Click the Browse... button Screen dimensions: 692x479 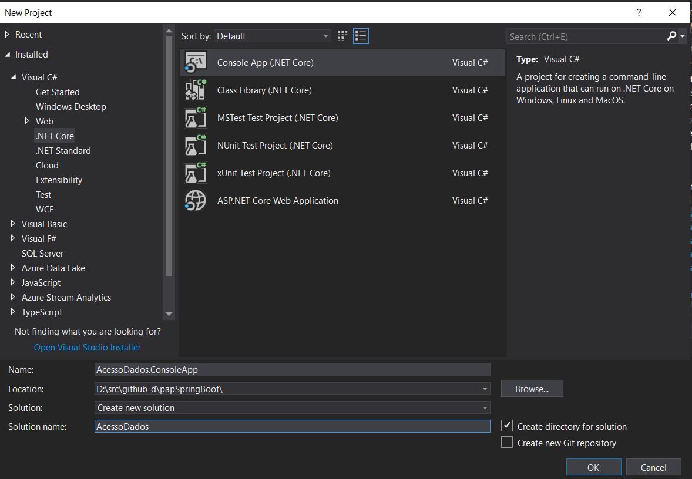click(532, 389)
